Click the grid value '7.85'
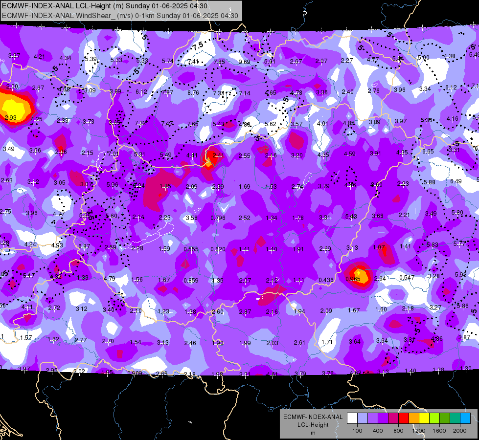 219,62
